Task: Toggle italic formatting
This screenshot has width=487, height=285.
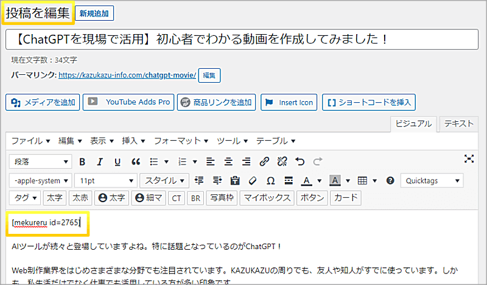Action: [100, 161]
